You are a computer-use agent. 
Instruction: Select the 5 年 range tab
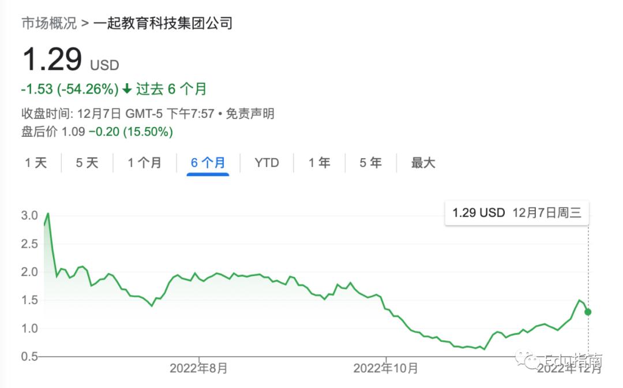click(371, 163)
